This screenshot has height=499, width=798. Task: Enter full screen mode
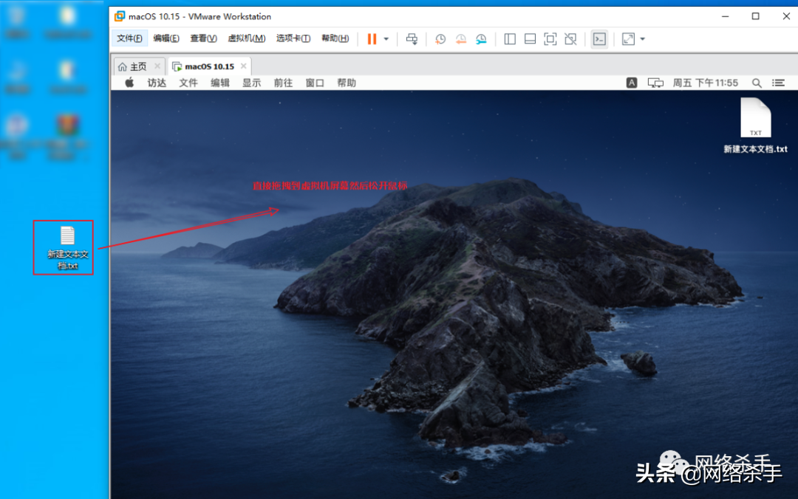pos(550,39)
